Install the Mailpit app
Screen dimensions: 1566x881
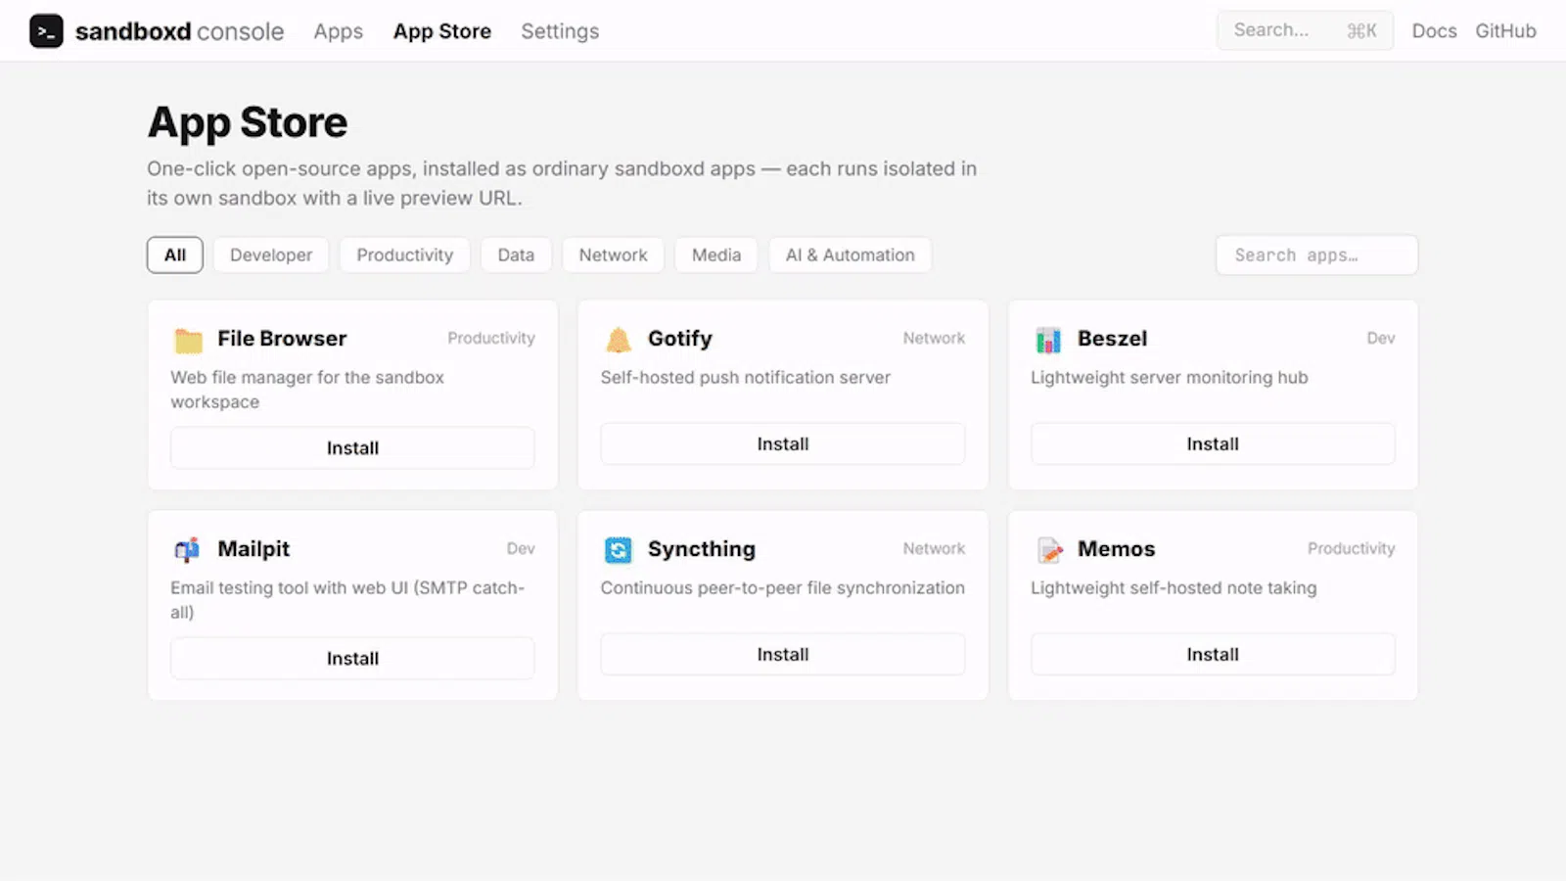(x=352, y=659)
